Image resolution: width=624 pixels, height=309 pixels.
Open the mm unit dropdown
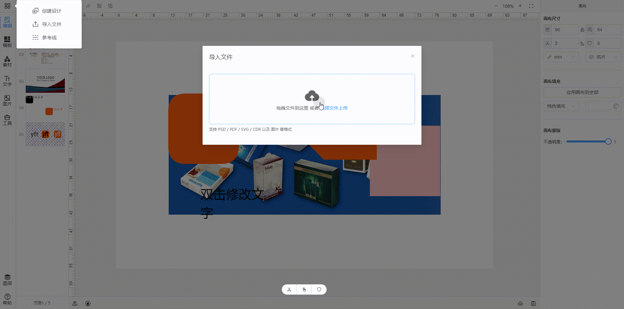pyautogui.click(x=561, y=57)
